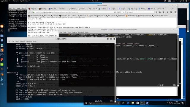Launch Edge from Windows taskbar
190x107 pixels.
click(x=128, y=103)
